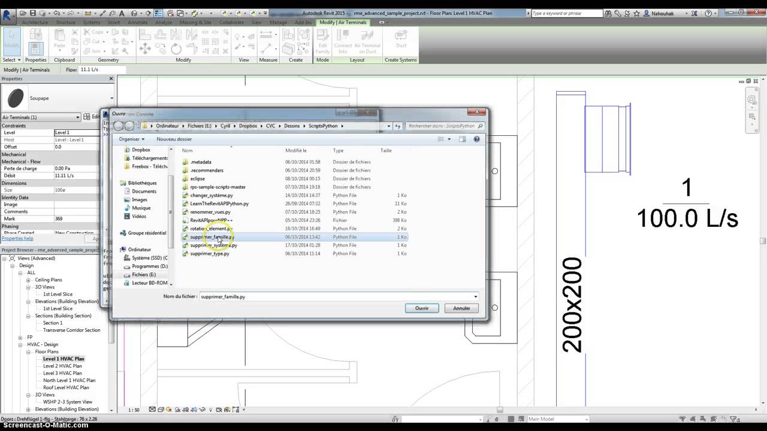This screenshot has height=431, width=767.
Task: Switch to the Manage ribbon tab
Action: point(278,22)
